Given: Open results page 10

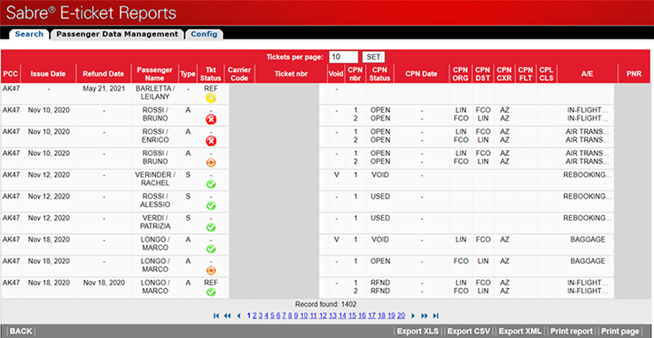Looking at the screenshot, I should click(x=304, y=316).
